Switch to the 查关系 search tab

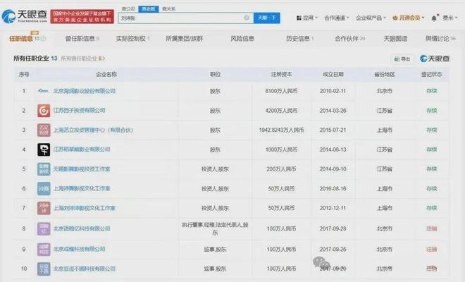169,9
